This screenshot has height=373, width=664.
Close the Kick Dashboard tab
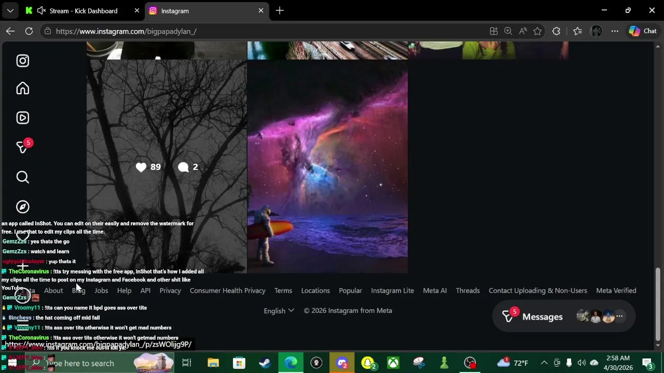click(x=137, y=10)
